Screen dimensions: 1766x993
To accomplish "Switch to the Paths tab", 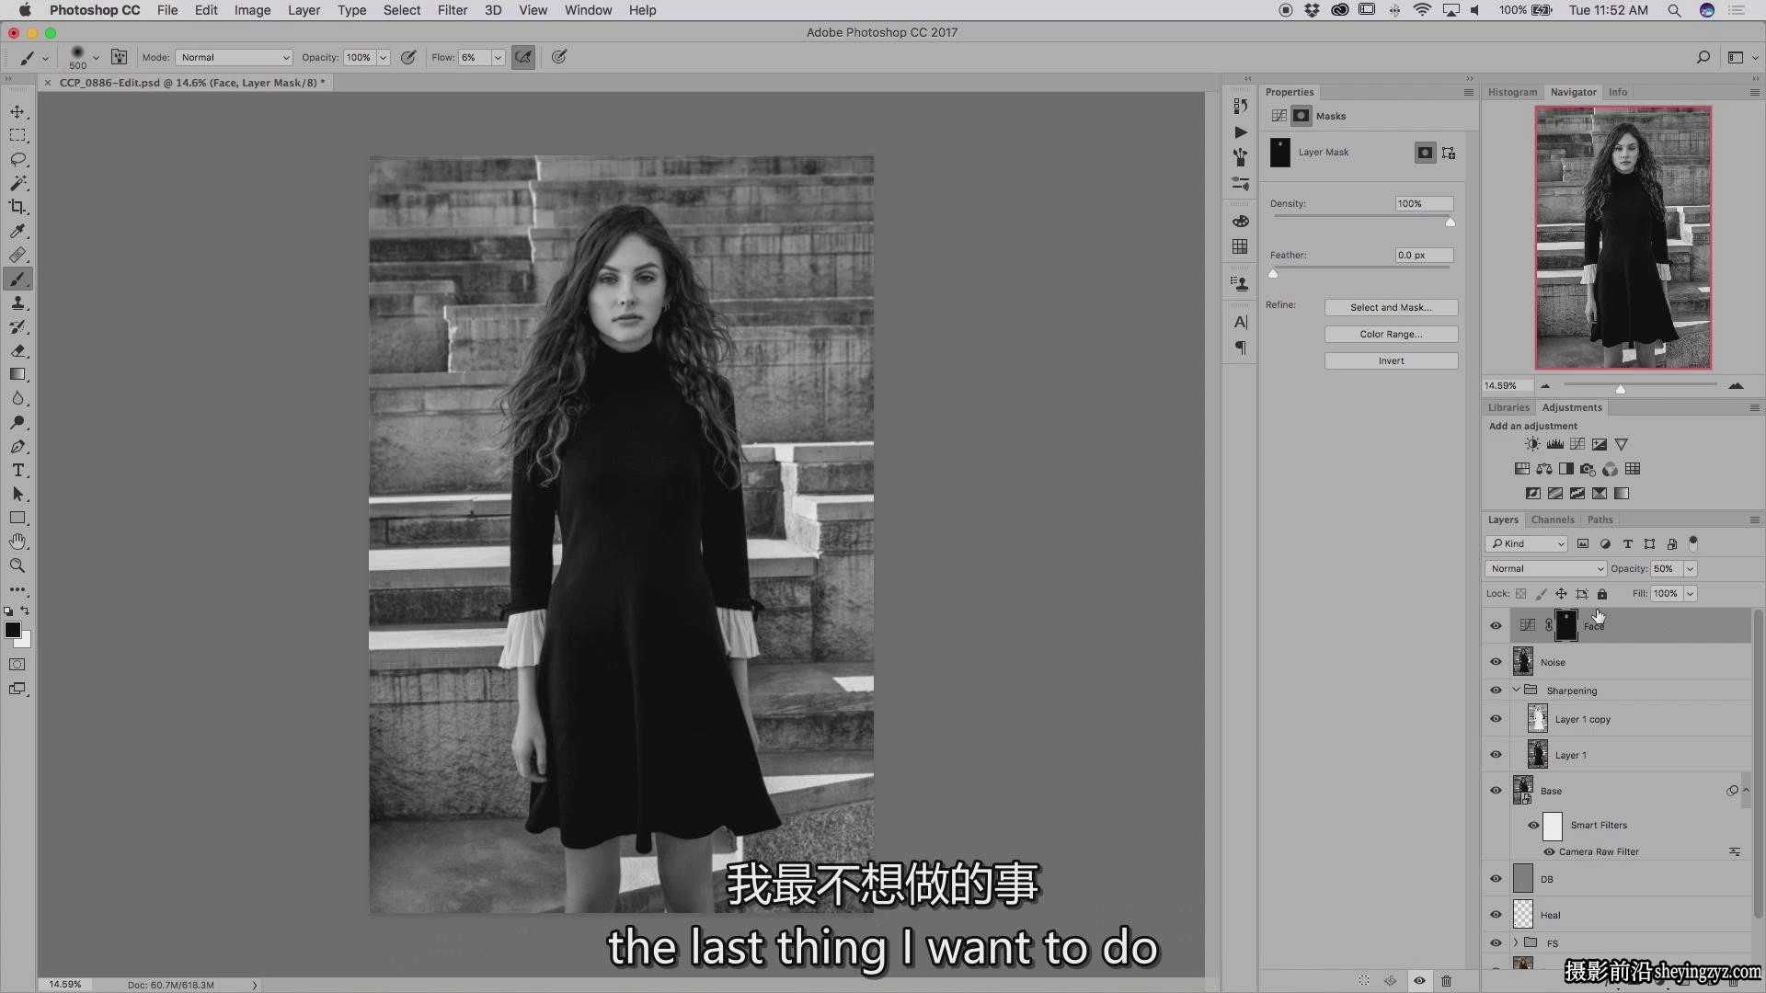I will (1600, 519).
